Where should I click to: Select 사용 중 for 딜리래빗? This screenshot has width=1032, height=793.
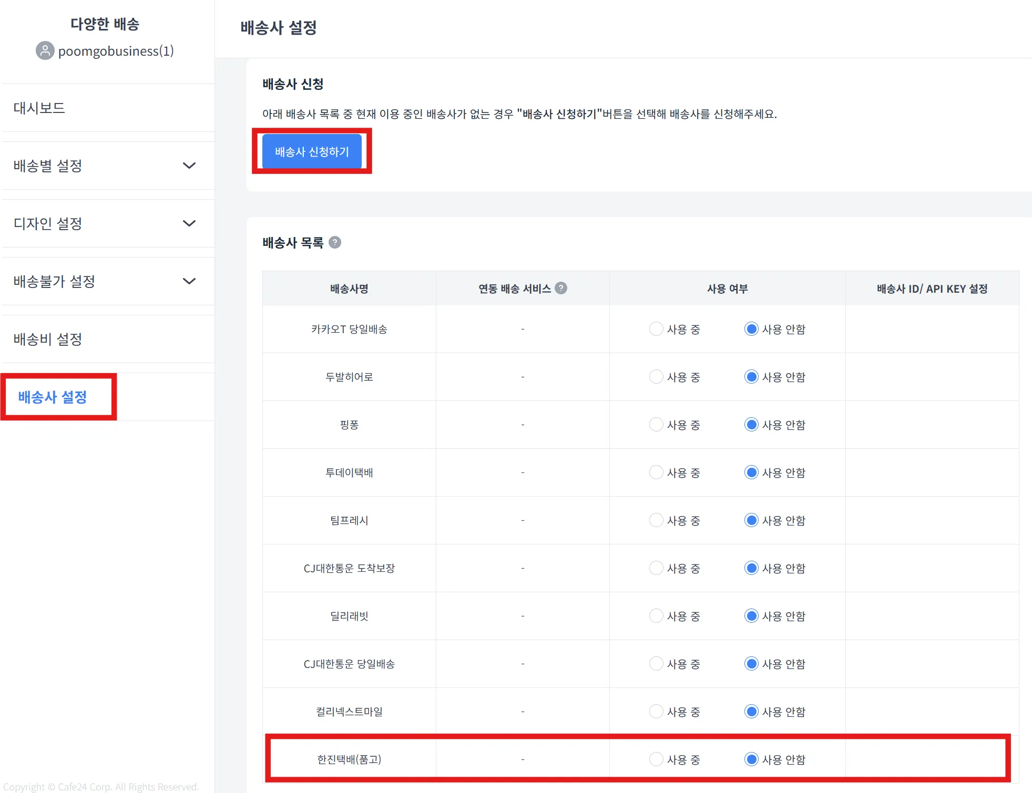[656, 616]
